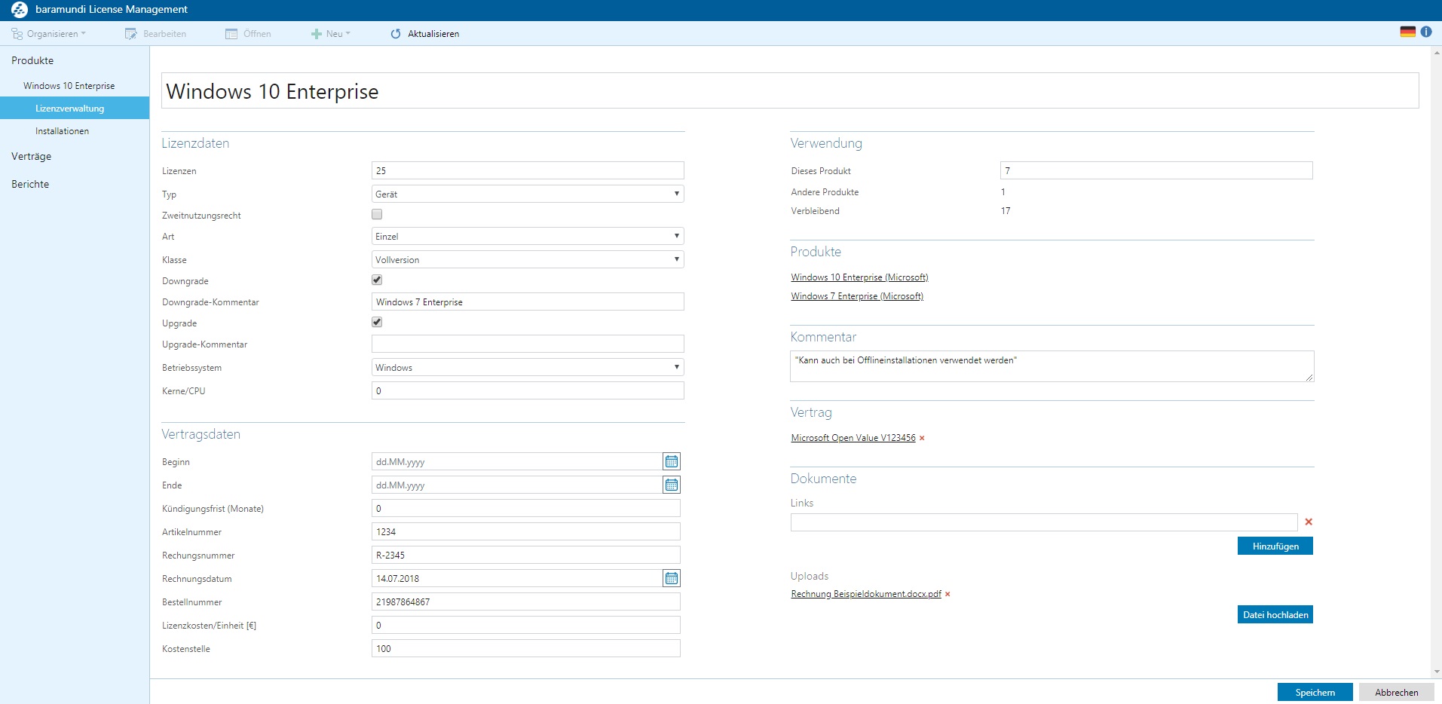Click the Artikelnummer field
The width and height of the screenshot is (1442, 704).
click(526, 531)
